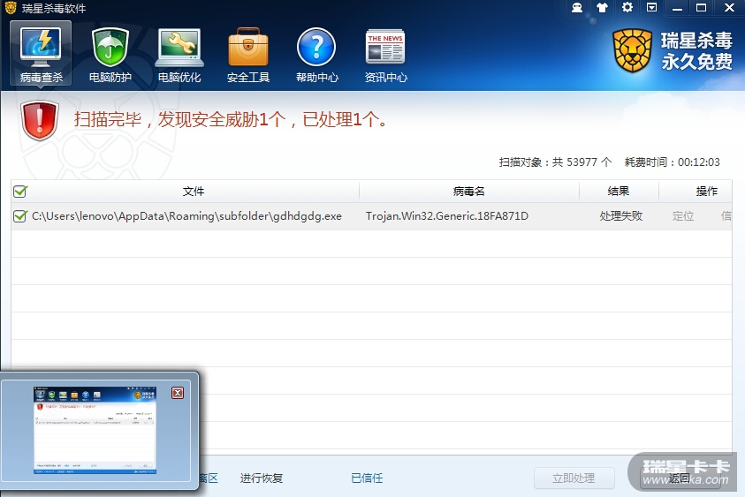Sort by the 结果 column header

[x=619, y=192]
